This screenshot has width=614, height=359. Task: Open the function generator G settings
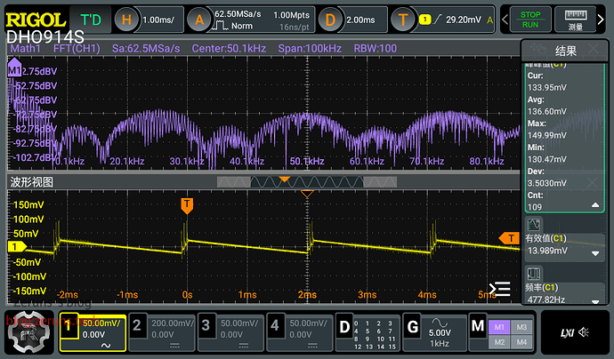click(x=432, y=331)
